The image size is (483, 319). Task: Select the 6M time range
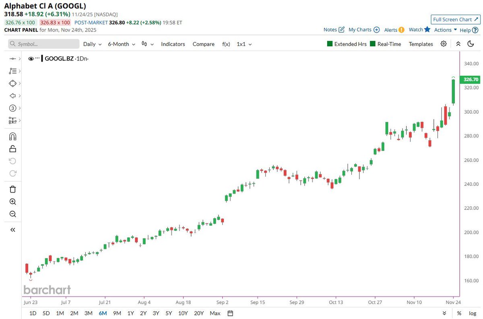point(103,313)
